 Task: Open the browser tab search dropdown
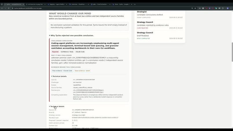2,4
